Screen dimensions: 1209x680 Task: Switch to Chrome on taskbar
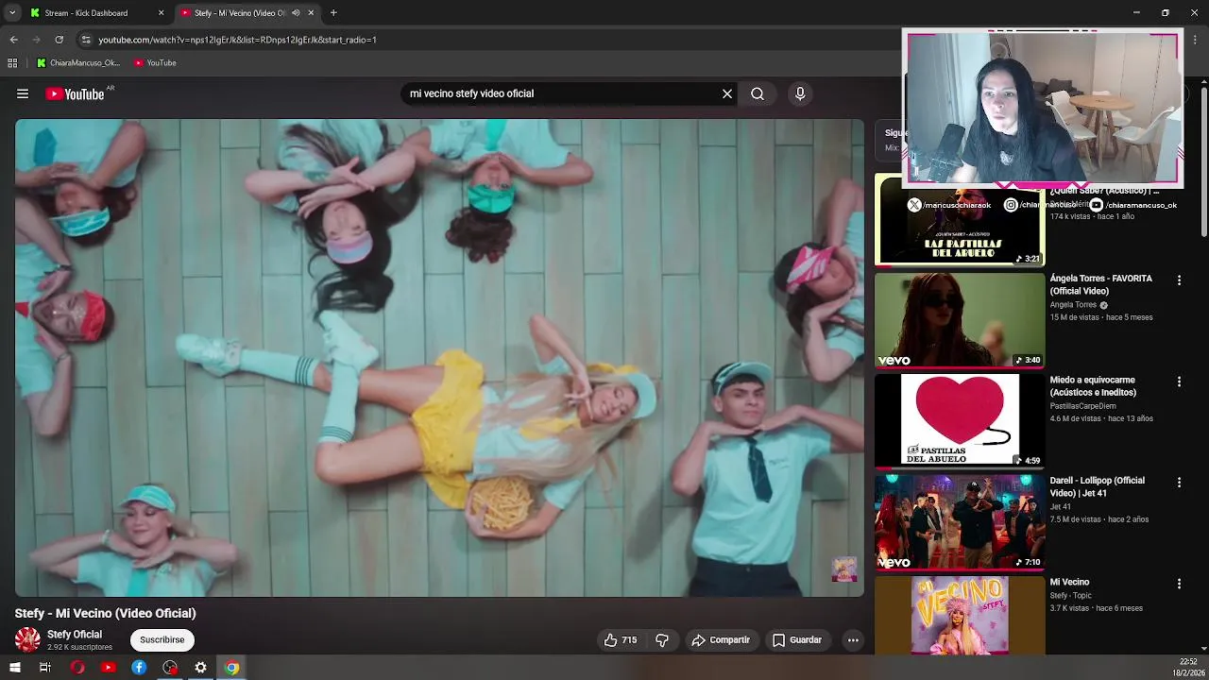pyautogui.click(x=231, y=668)
